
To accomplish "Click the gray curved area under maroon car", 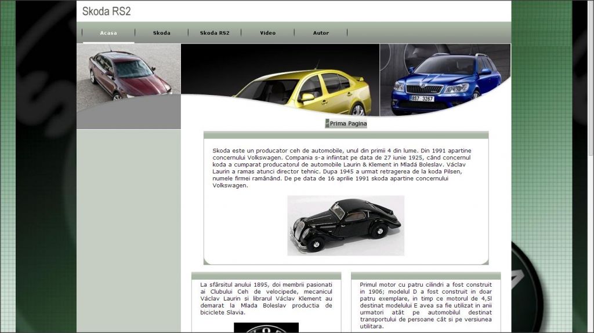I will click(128, 116).
